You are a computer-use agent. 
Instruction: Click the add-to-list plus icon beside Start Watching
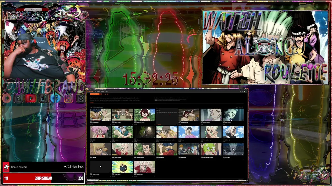103,94
